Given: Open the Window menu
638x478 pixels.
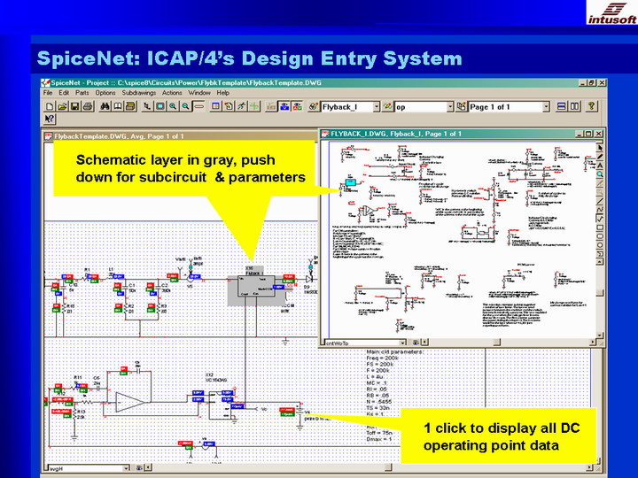Looking at the screenshot, I should click(199, 93).
